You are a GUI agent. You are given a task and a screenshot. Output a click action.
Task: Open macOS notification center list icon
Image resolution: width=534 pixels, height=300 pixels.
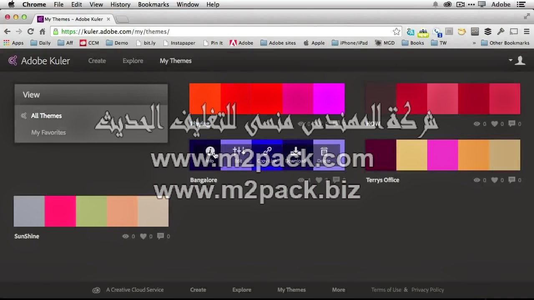[521, 5]
